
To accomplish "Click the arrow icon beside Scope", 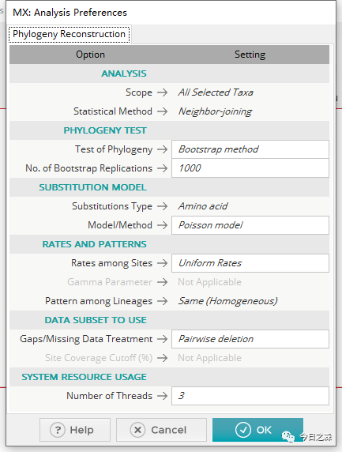I will 163,92.
